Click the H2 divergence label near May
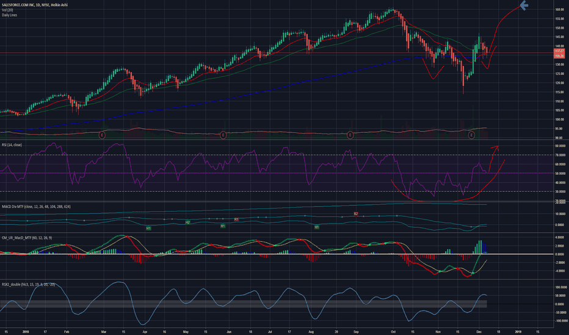The image size is (569, 335). click(x=187, y=222)
